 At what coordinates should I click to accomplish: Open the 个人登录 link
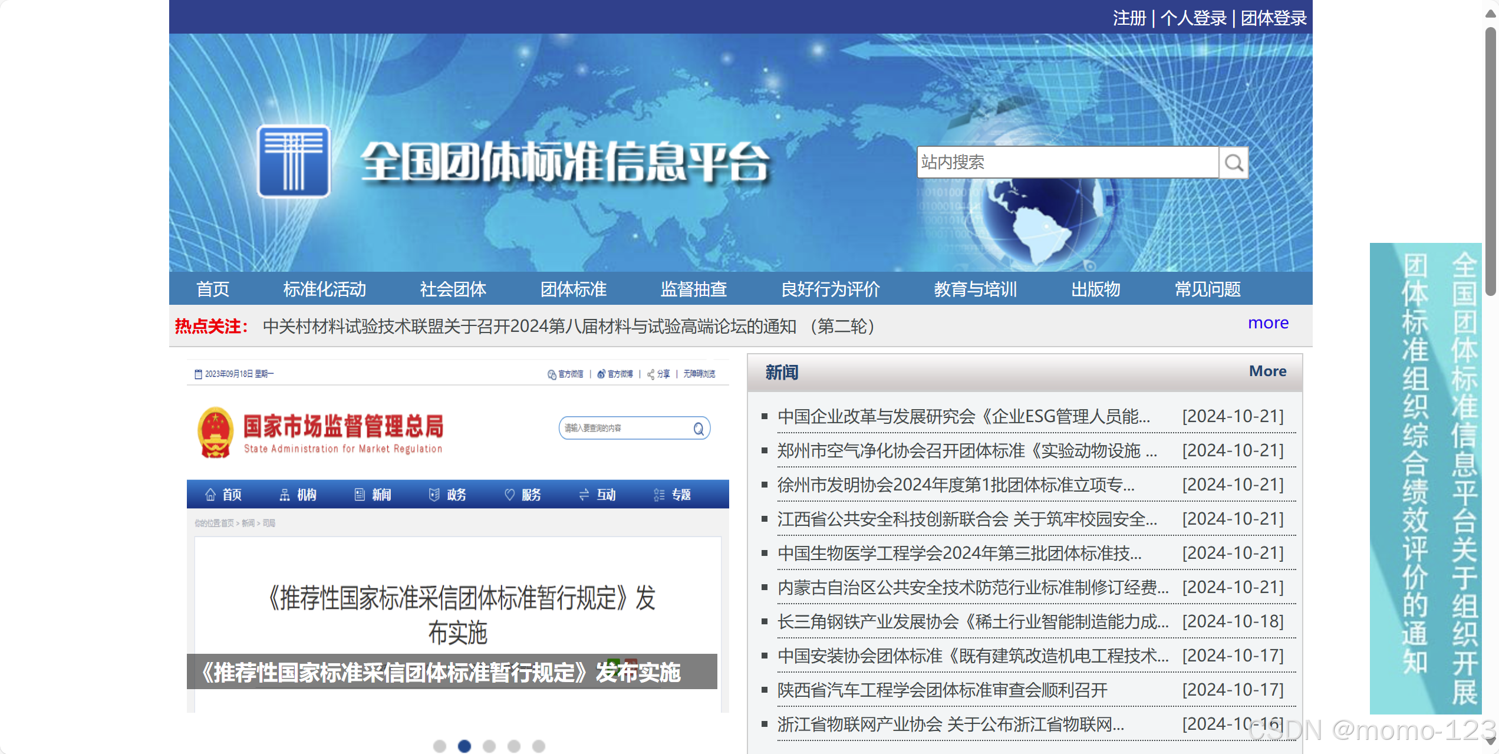click(x=1193, y=18)
